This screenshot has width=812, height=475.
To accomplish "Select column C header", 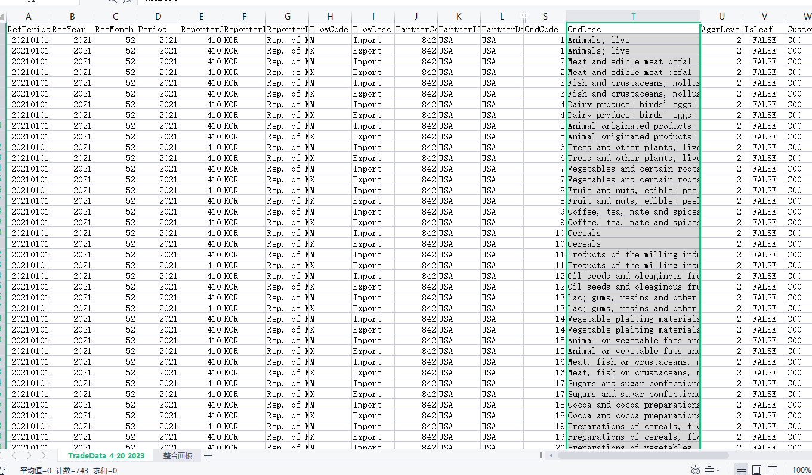I will click(115, 17).
